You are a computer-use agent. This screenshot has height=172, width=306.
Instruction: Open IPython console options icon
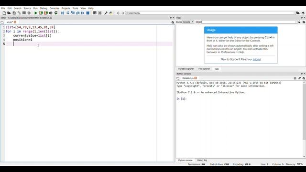pyautogui.click(x=304, y=78)
